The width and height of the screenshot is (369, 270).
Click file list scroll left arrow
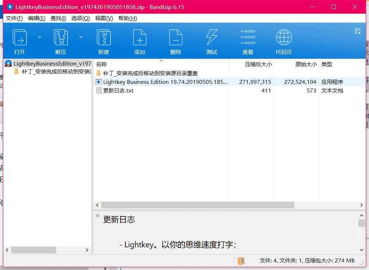(97, 205)
